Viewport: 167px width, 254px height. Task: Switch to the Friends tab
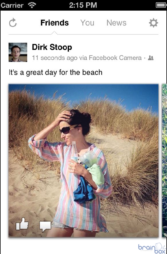point(54,23)
